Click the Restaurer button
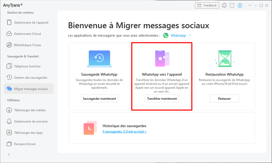Screen dimensions: 272x163 click(224, 98)
